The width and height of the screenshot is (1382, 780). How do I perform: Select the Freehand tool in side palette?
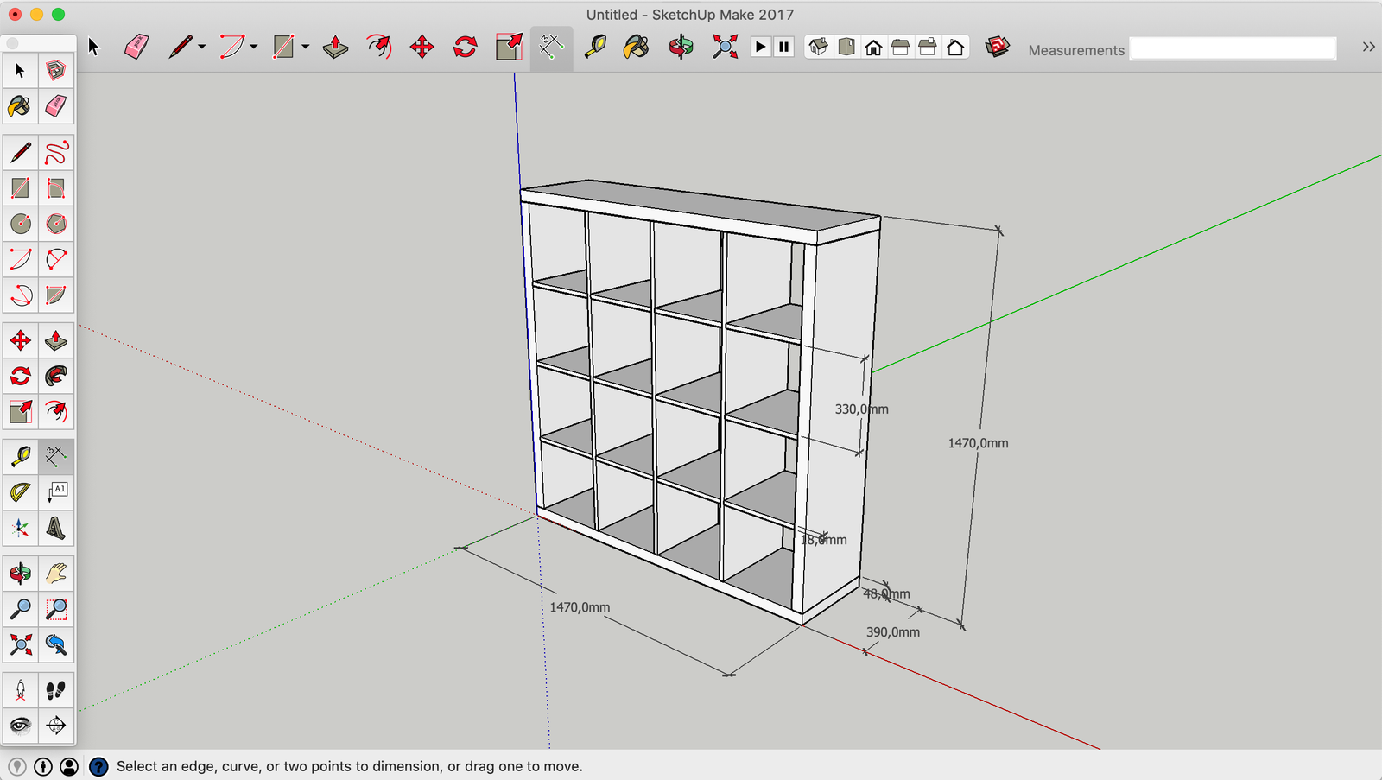[56, 153]
